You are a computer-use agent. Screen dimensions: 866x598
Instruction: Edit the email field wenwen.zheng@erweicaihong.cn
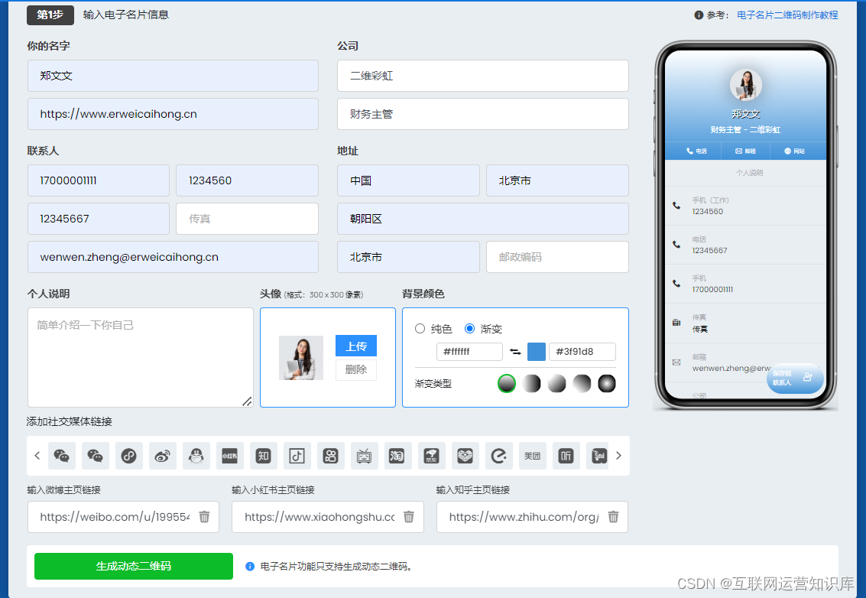173,257
